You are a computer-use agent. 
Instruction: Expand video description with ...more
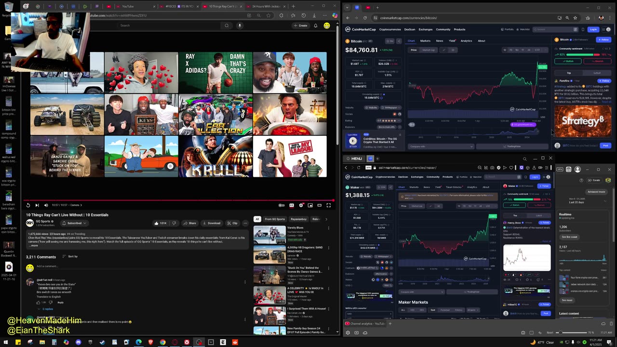(33, 245)
